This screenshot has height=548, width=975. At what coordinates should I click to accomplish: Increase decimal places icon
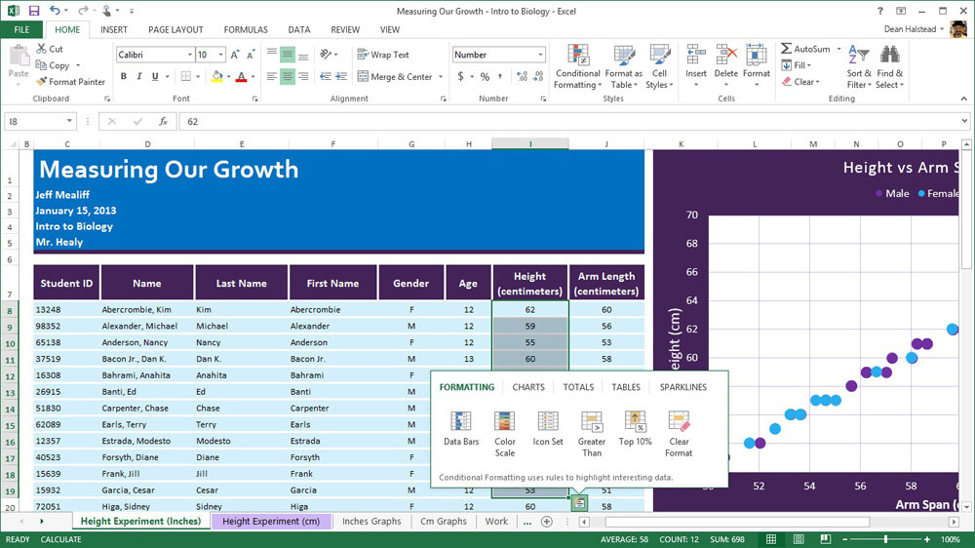tap(522, 76)
